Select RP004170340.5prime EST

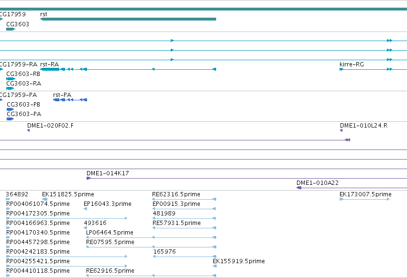[x=8, y=237]
